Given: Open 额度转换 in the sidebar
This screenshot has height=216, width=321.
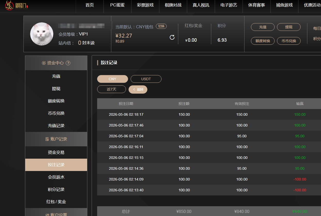Looking at the screenshot, I should [x=56, y=101].
